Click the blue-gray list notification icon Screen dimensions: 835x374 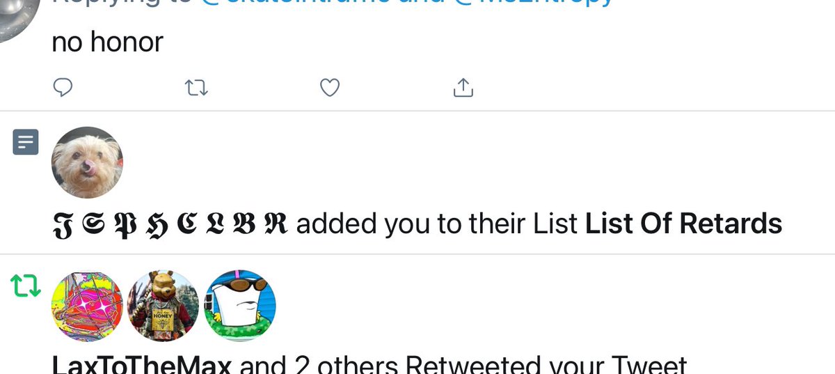pos(26,143)
